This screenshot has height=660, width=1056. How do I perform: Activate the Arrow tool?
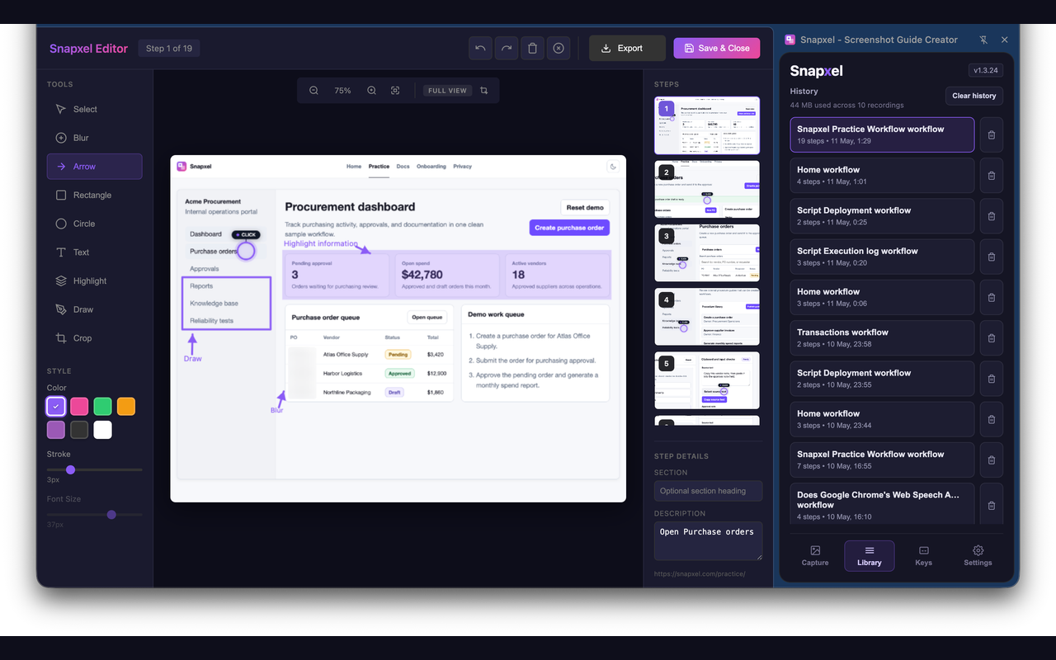[94, 167]
